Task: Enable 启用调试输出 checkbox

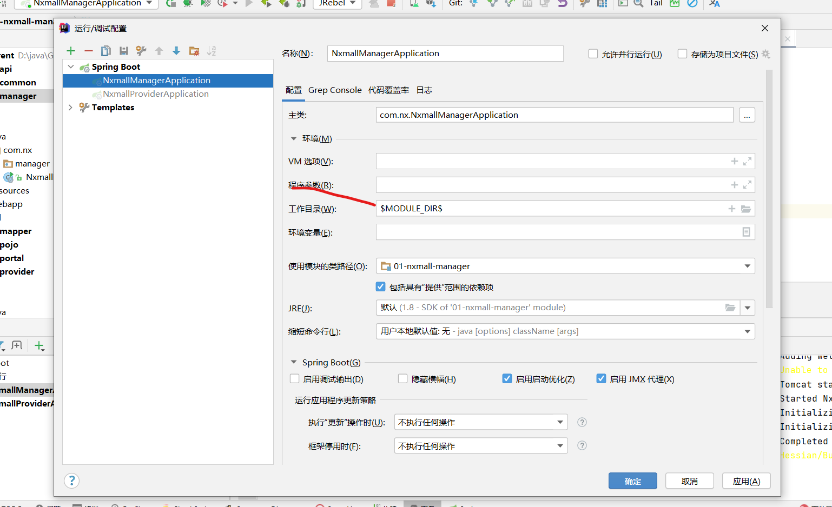Action: (294, 379)
